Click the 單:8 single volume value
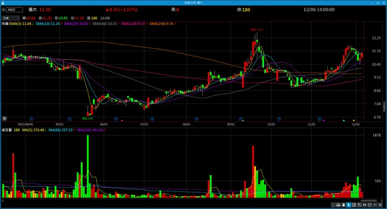 pos(175,9)
